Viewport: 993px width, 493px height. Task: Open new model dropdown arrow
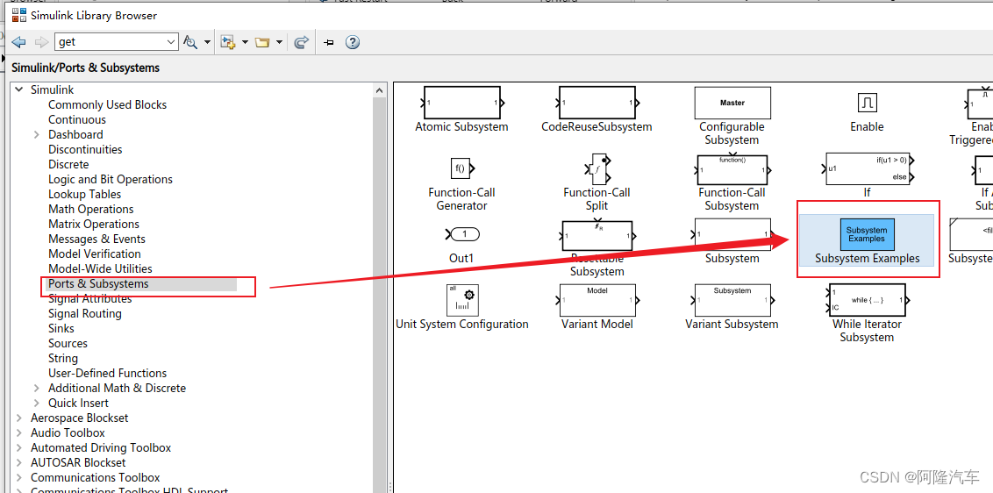(x=245, y=42)
